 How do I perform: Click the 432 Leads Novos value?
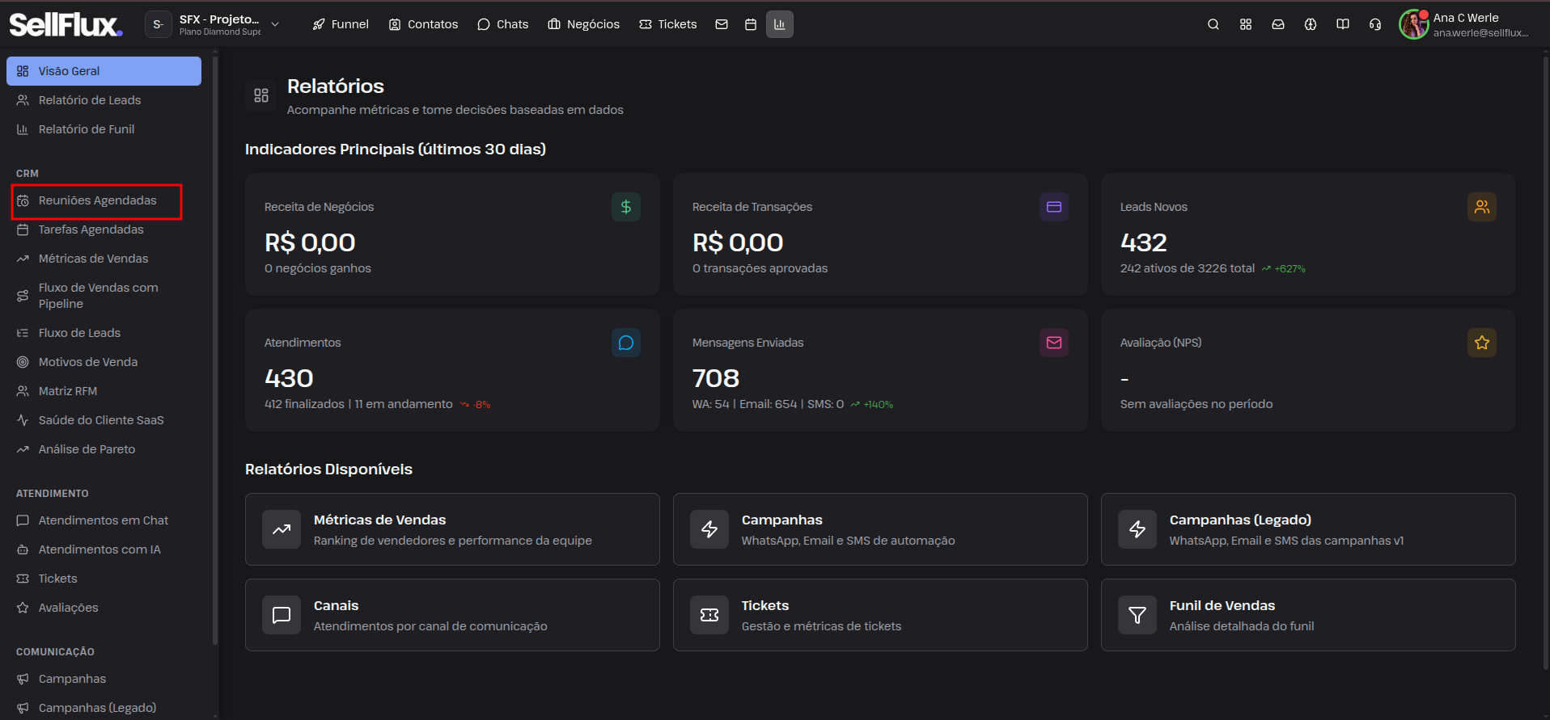[x=1144, y=242]
